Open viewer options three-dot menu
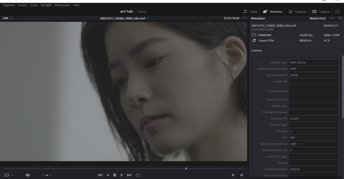Screen dimensions: 344x179 click(245, 18)
